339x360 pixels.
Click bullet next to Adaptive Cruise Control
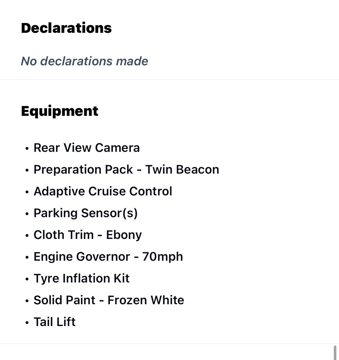point(27,192)
